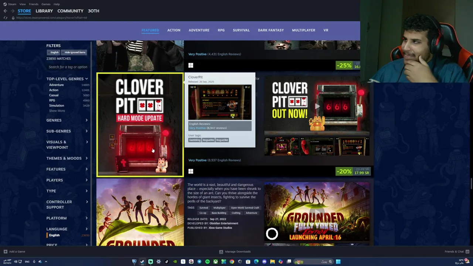Select the Gambling user tag on CloverPit
Viewport: 473px width, 266px height.
(x=195, y=140)
